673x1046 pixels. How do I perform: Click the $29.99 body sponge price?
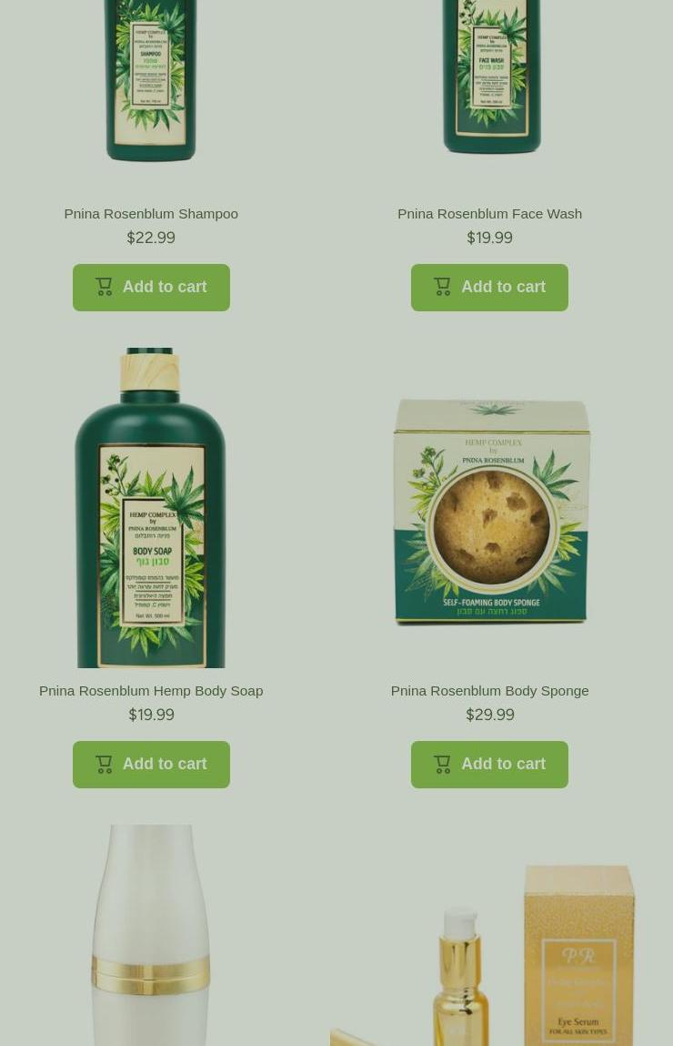click(x=490, y=715)
